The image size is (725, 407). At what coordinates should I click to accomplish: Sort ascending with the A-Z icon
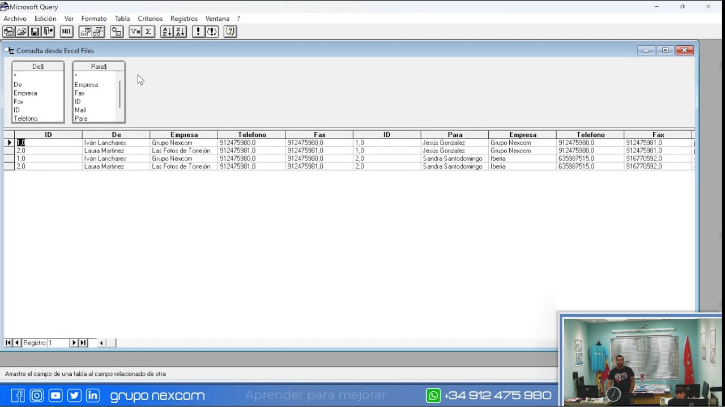167,32
